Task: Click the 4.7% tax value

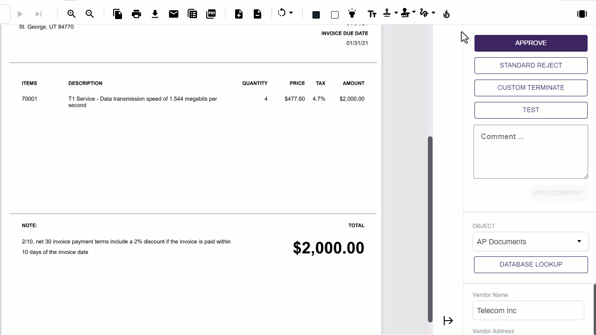Action: (x=319, y=99)
